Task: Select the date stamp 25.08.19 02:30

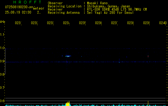Action: click(18, 12)
